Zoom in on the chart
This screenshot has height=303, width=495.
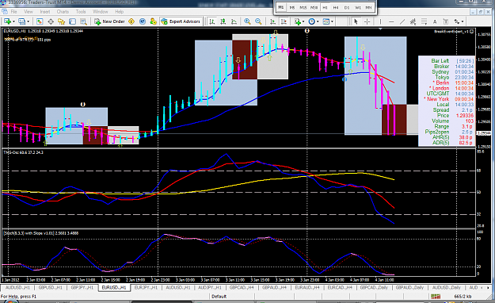pyautogui.click(x=247, y=21)
